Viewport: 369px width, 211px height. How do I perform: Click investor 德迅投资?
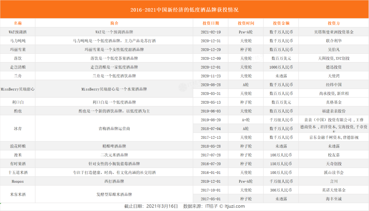[334, 67]
